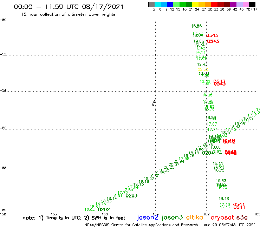Click the 19.33 wave height value
The image size is (260, 228).
221,181
